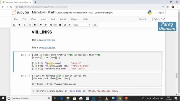
Task: Open Task View in taskbar
Action: coord(55,98)
